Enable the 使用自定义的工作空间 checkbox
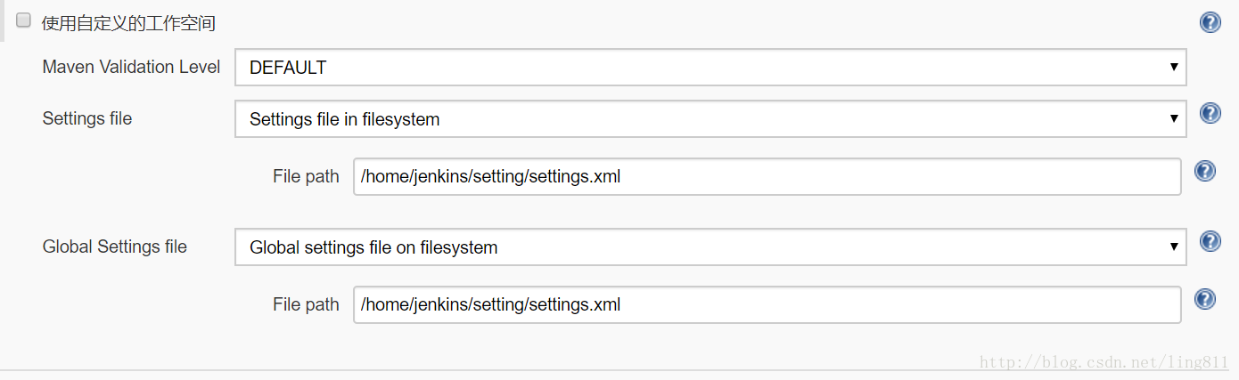This screenshot has width=1239, height=380. pos(24,20)
